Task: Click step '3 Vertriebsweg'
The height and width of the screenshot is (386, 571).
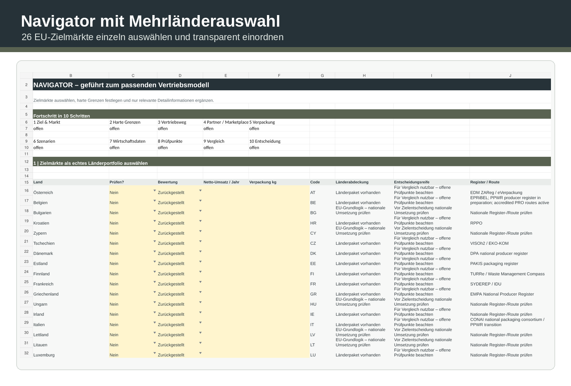Action: coord(180,122)
